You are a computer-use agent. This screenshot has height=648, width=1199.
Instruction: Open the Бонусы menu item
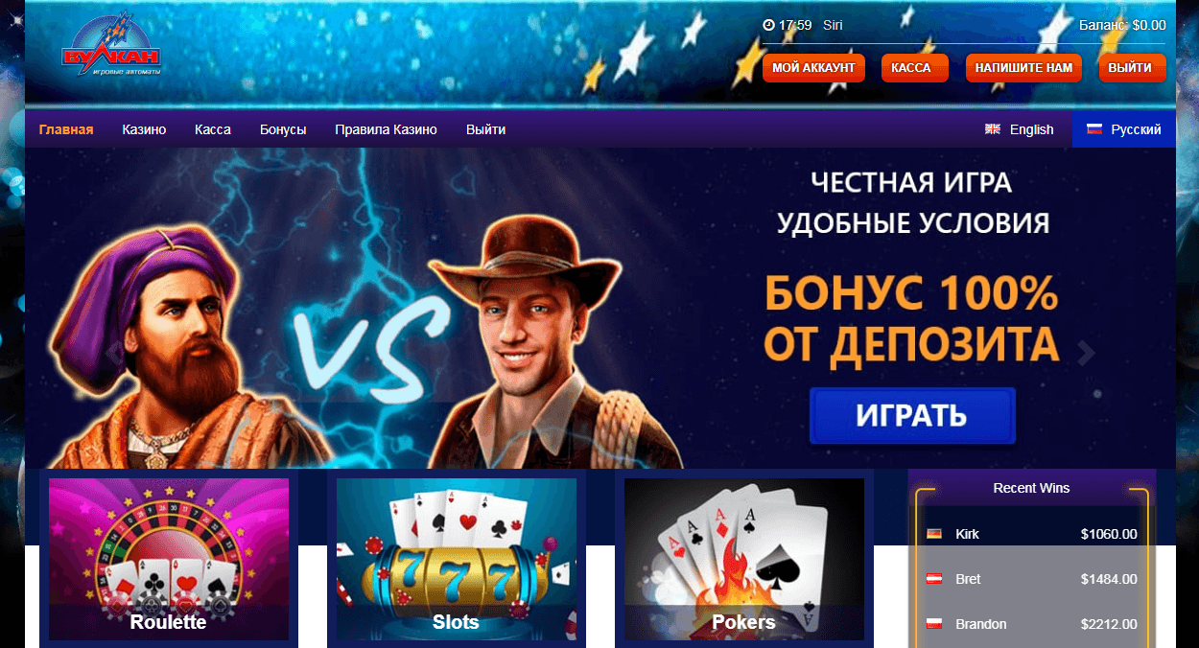(283, 129)
